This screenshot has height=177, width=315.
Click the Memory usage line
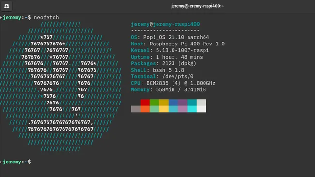(168, 89)
